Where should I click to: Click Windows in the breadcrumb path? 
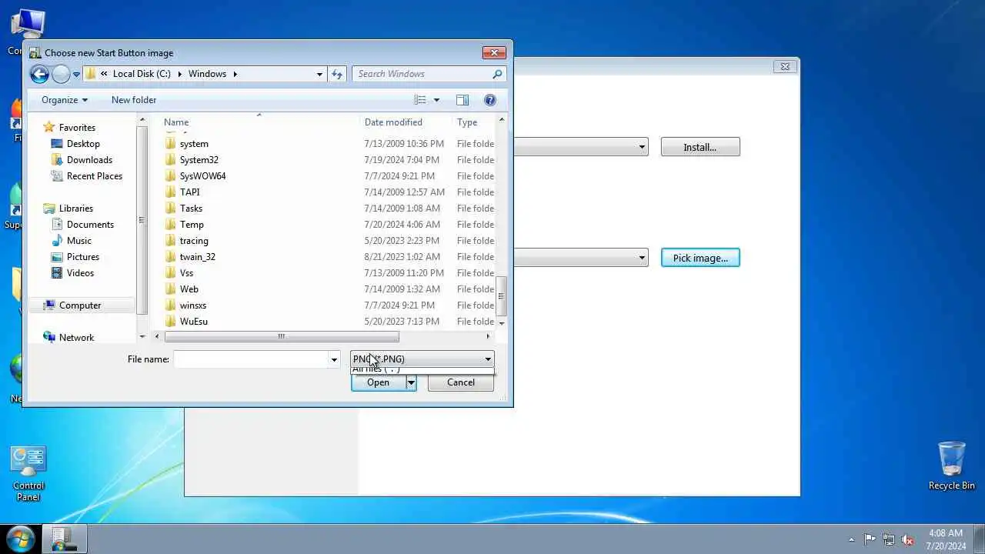click(207, 74)
